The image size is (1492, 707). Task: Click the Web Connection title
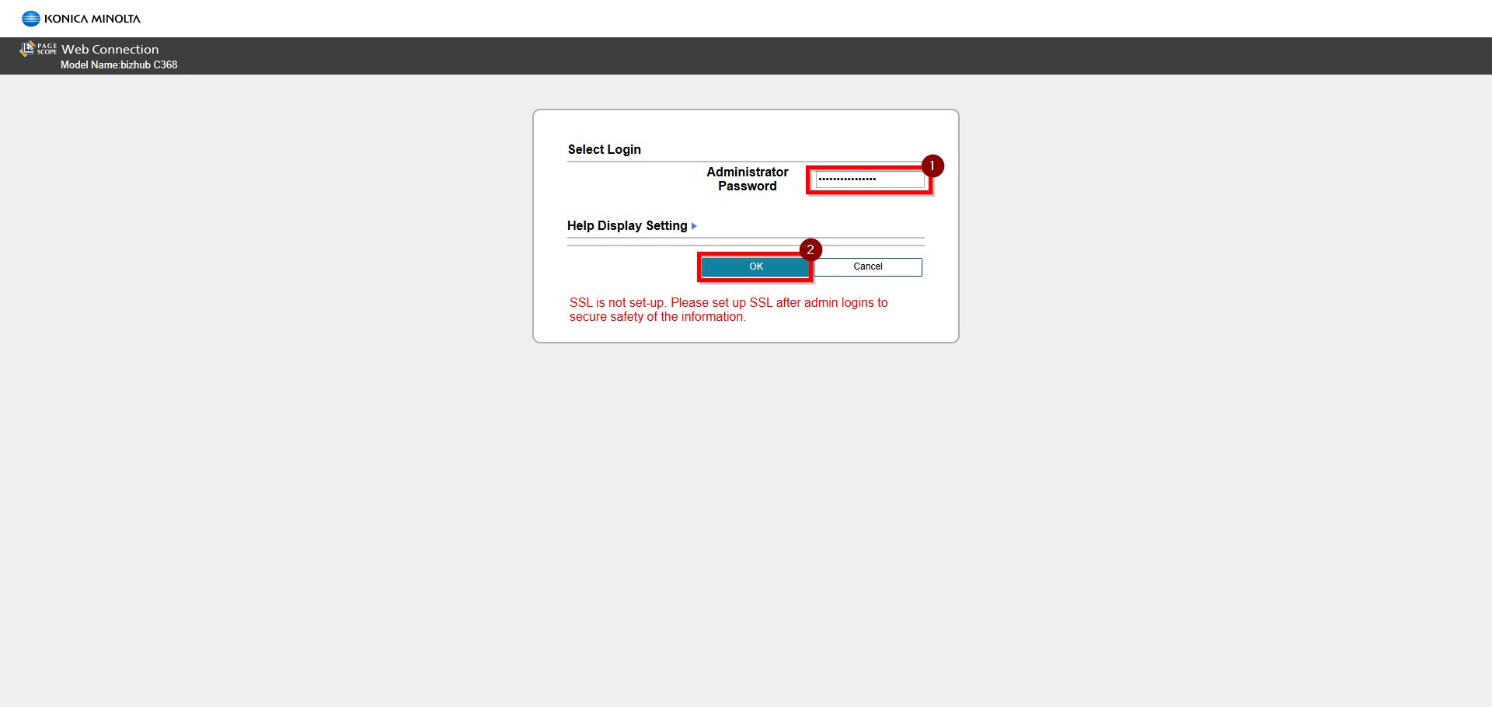(110, 49)
